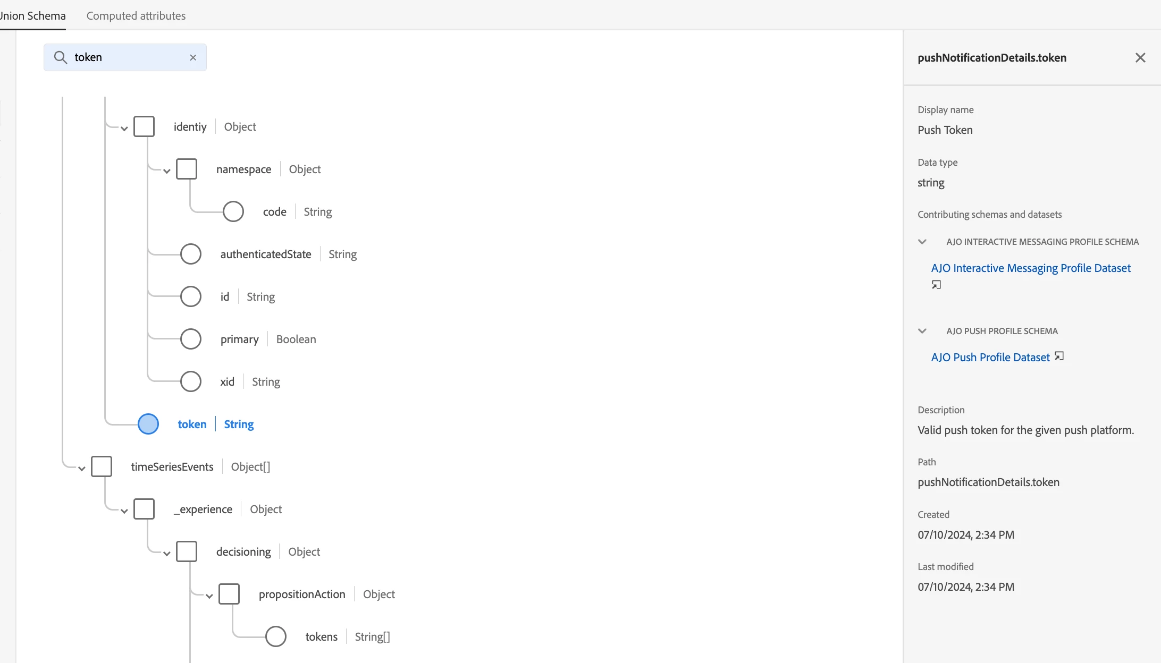Check the namespace object checkbox

coord(187,169)
